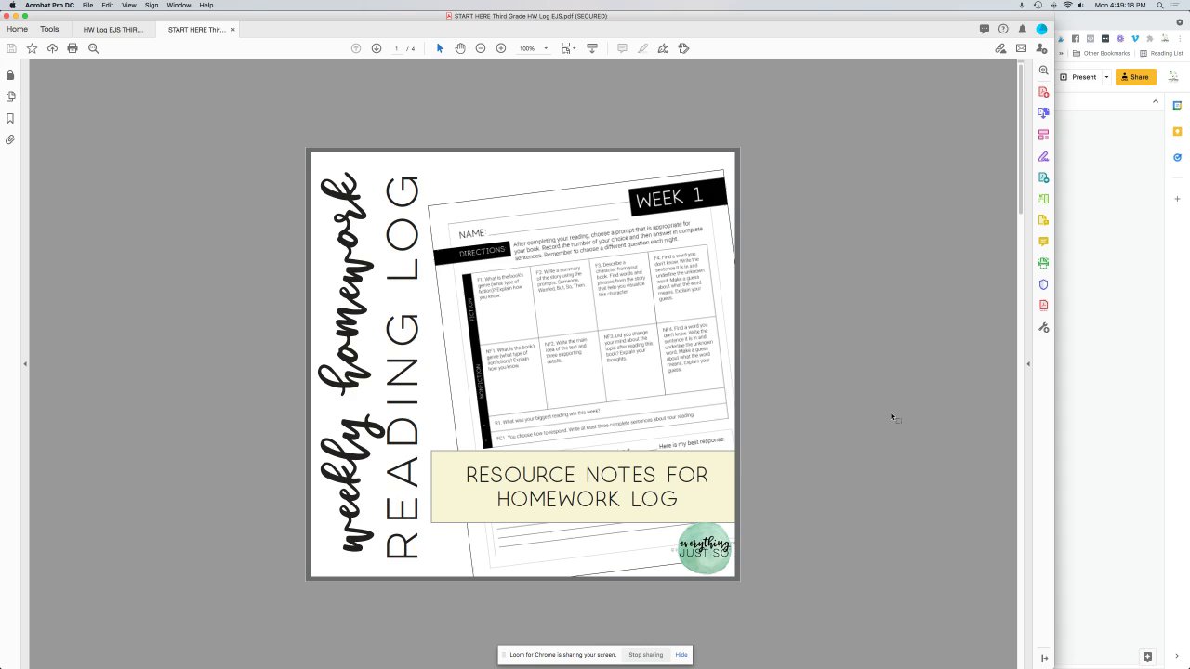This screenshot has width=1190, height=669.
Task: Upload file to cloud icon
Action: 52,48
